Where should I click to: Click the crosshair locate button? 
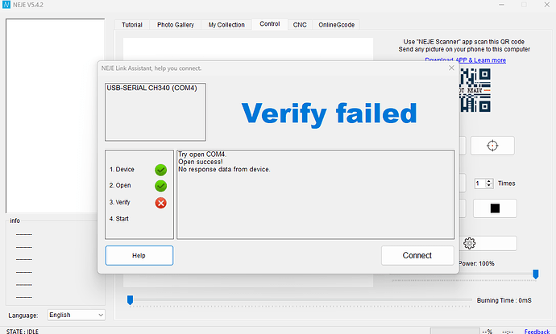pyautogui.click(x=492, y=146)
